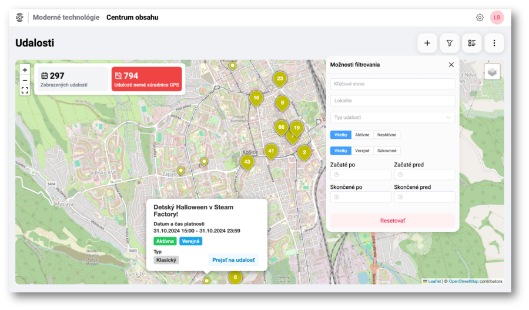
Task: Open settings via the gear icon
Action: (480, 18)
